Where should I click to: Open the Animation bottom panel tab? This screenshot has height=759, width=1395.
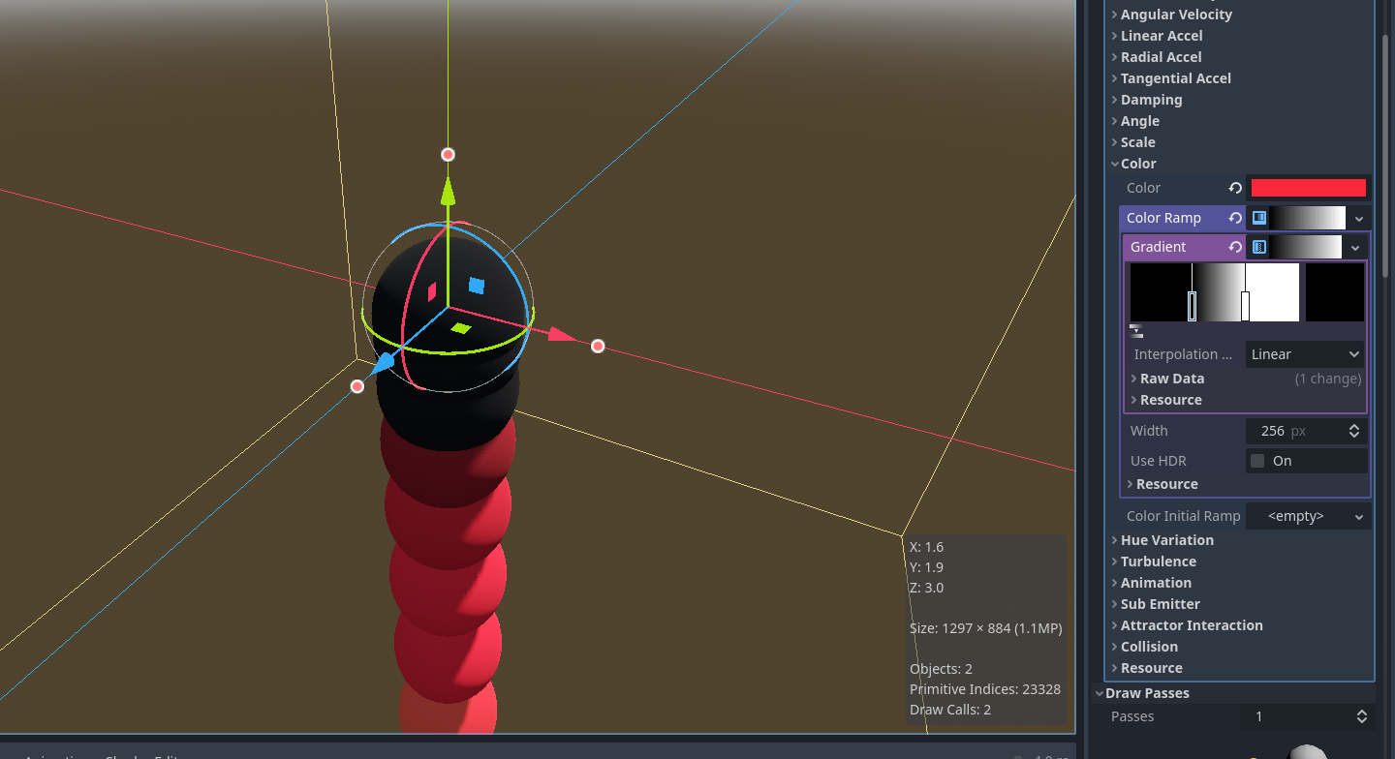pyautogui.click(x=53, y=755)
